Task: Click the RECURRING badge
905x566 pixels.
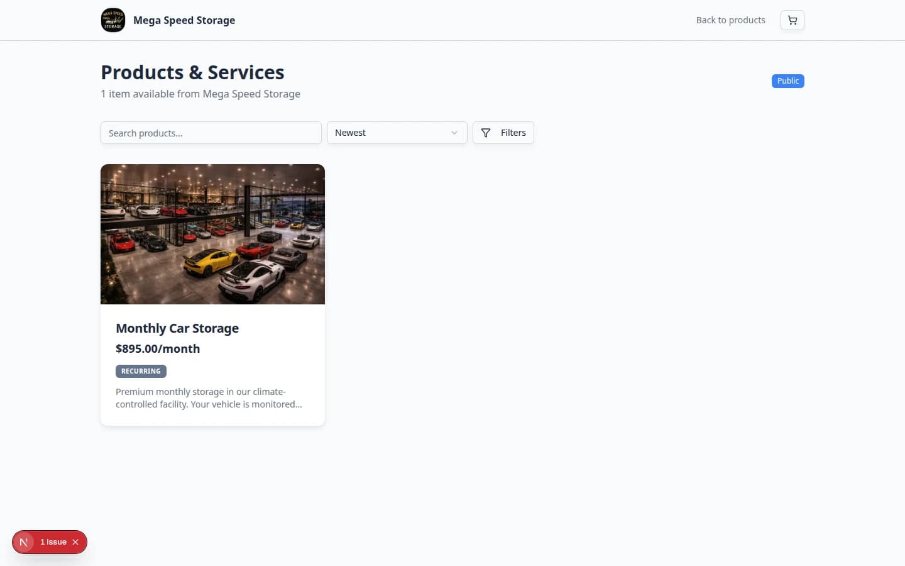Action: coord(141,371)
